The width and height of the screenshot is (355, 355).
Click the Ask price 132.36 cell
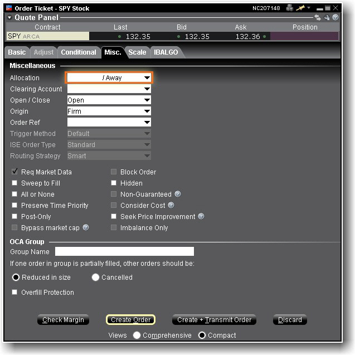pos(240,36)
